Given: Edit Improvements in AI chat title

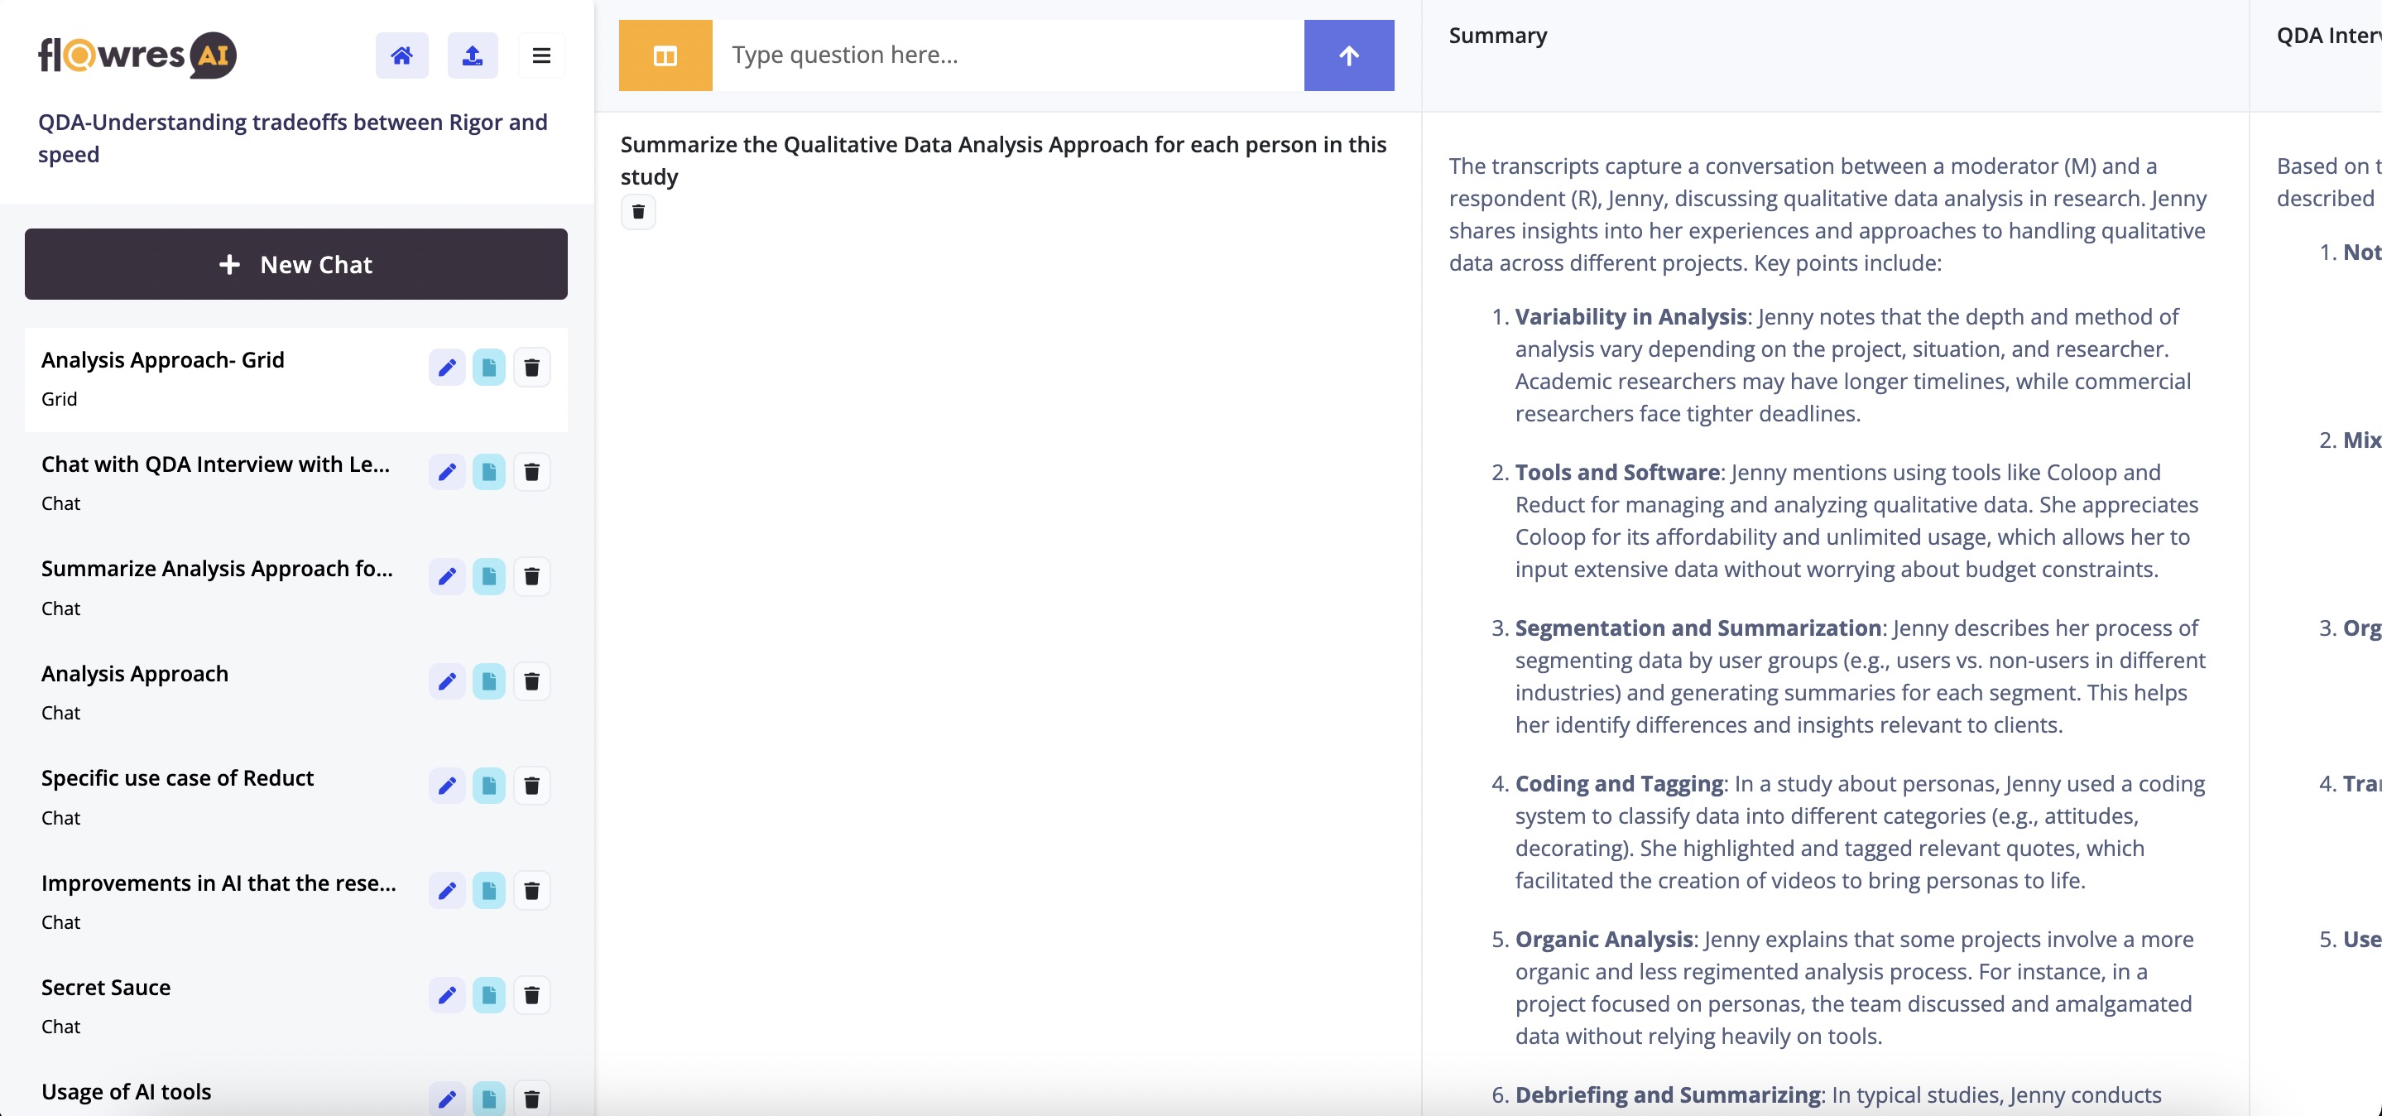Looking at the screenshot, I should click(447, 890).
